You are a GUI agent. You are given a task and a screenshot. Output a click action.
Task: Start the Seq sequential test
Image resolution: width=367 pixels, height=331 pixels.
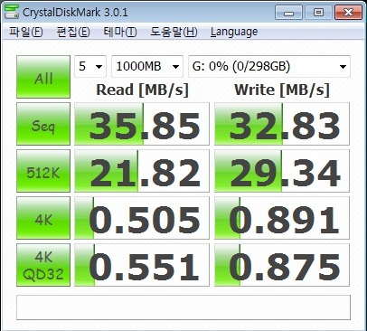pos(43,124)
